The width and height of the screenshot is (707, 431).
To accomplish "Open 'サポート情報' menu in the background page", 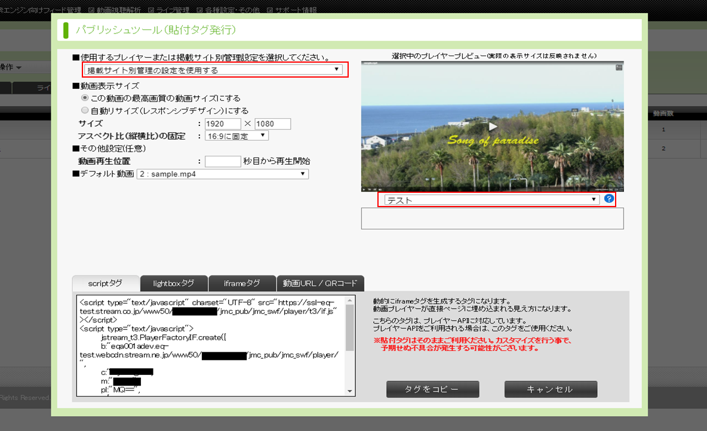I will [x=292, y=10].
